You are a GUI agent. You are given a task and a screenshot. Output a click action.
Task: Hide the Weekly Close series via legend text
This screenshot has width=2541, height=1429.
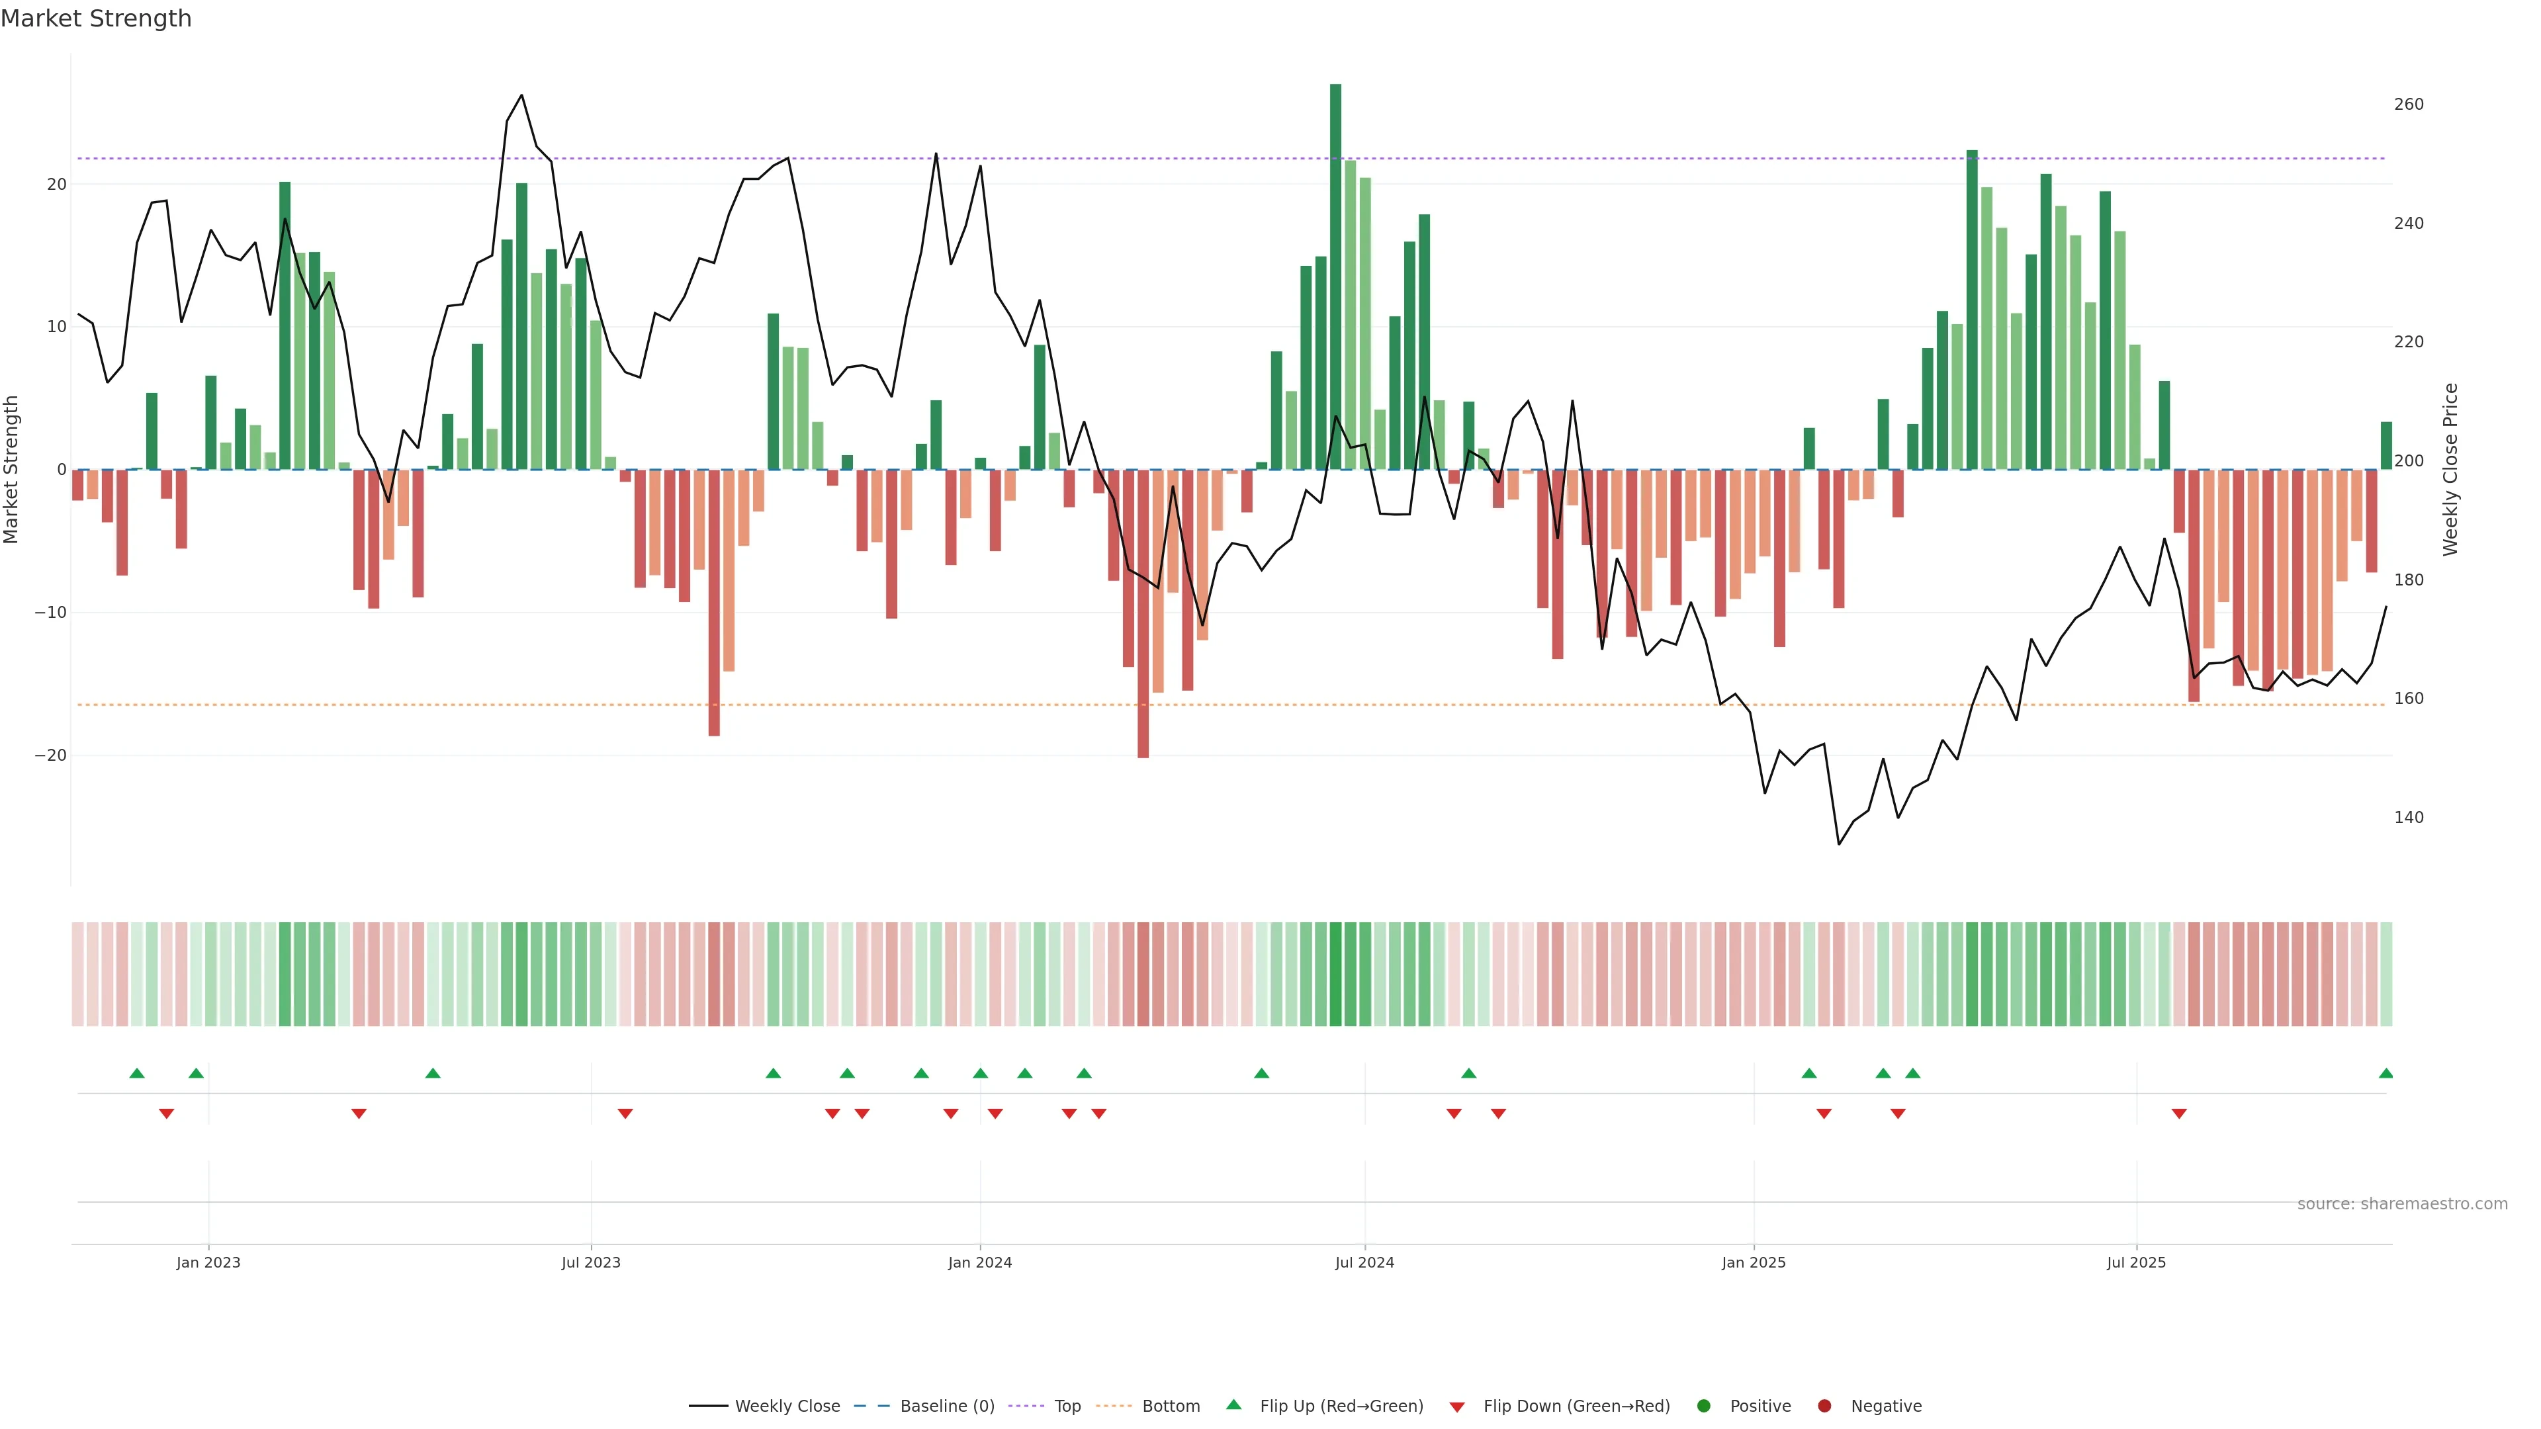[x=787, y=1405]
